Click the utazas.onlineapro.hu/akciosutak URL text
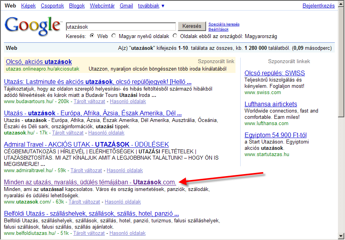This screenshot has width=345, height=240. point(42,69)
